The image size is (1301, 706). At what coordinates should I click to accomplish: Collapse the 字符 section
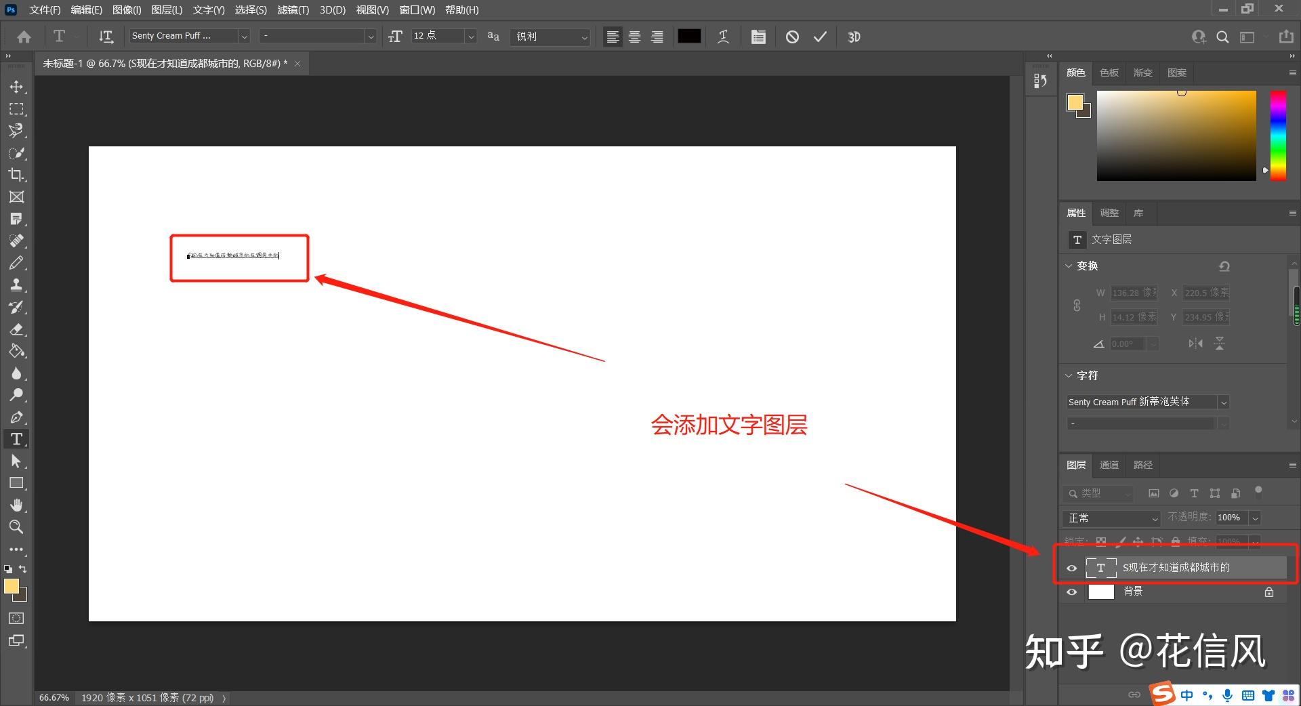click(x=1069, y=375)
